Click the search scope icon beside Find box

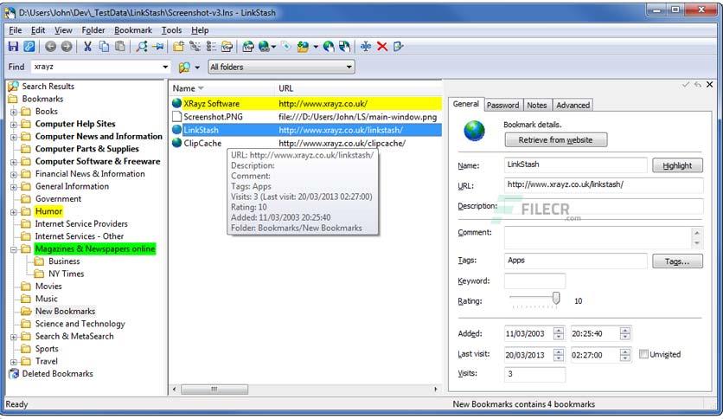tap(184, 68)
